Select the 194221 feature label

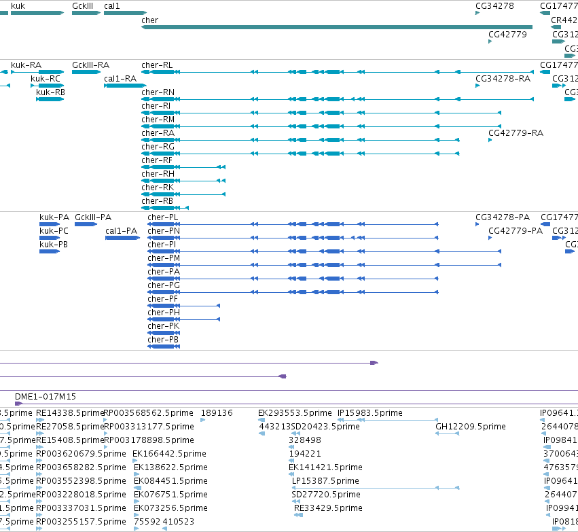tap(305, 454)
